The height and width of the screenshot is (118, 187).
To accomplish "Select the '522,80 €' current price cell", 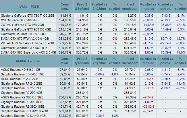I will click(x=65, y=116).
